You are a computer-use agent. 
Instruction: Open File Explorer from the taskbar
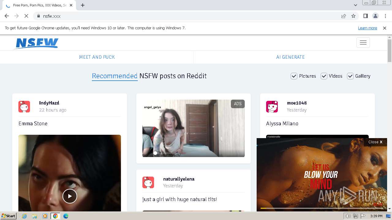[35, 216]
